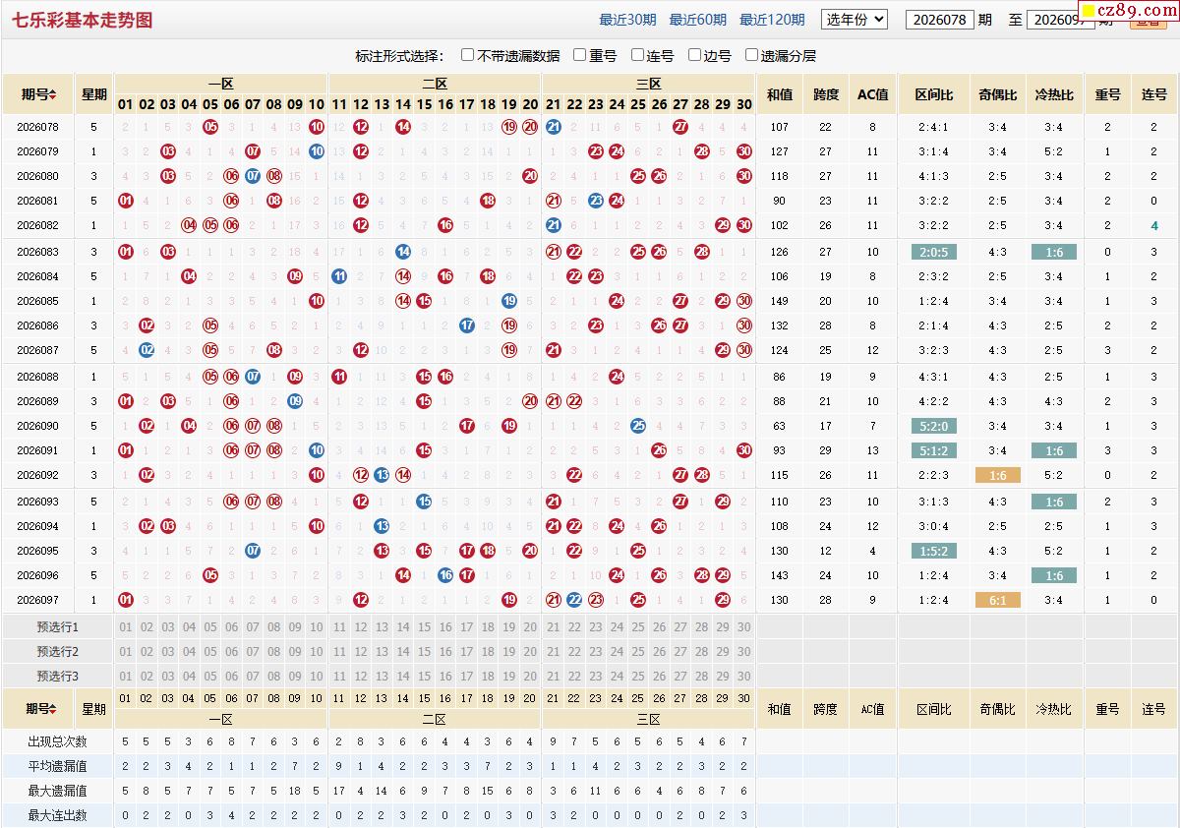Click highlighted 6:1 奇偶比 cell in row 2026097
This screenshot has width=1180, height=828.
[998, 600]
